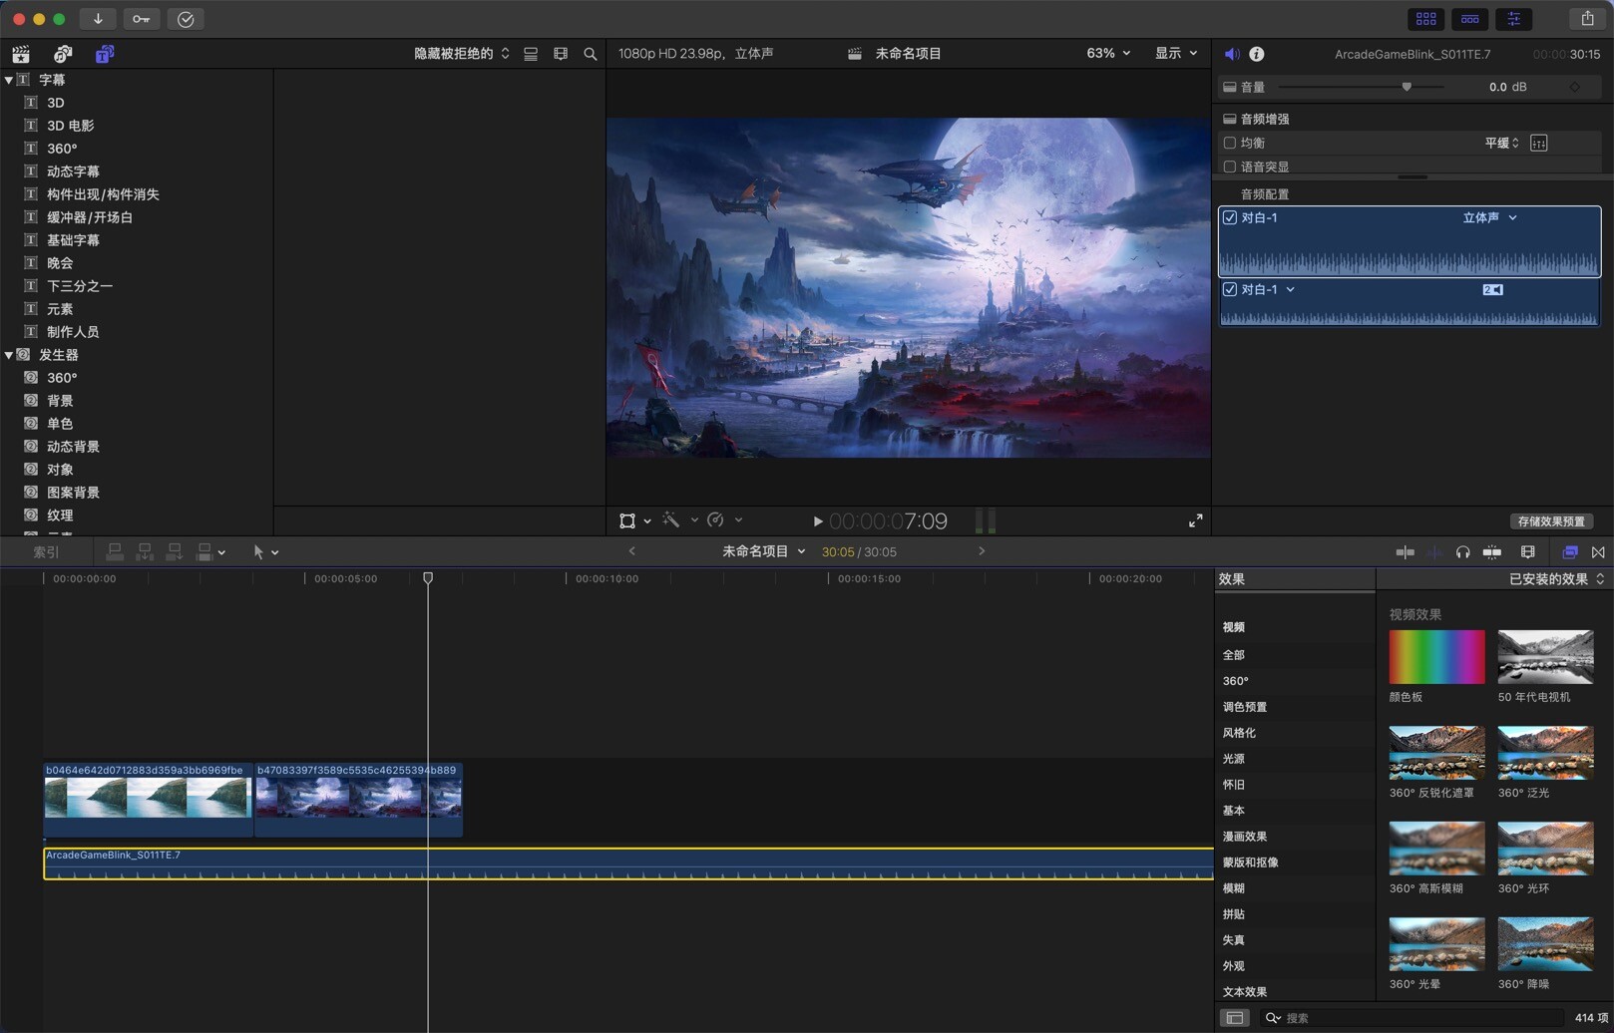Show the photos and audio sidebar
The height and width of the screenshot is (1033, 1614).
click(x=63, y=54)
